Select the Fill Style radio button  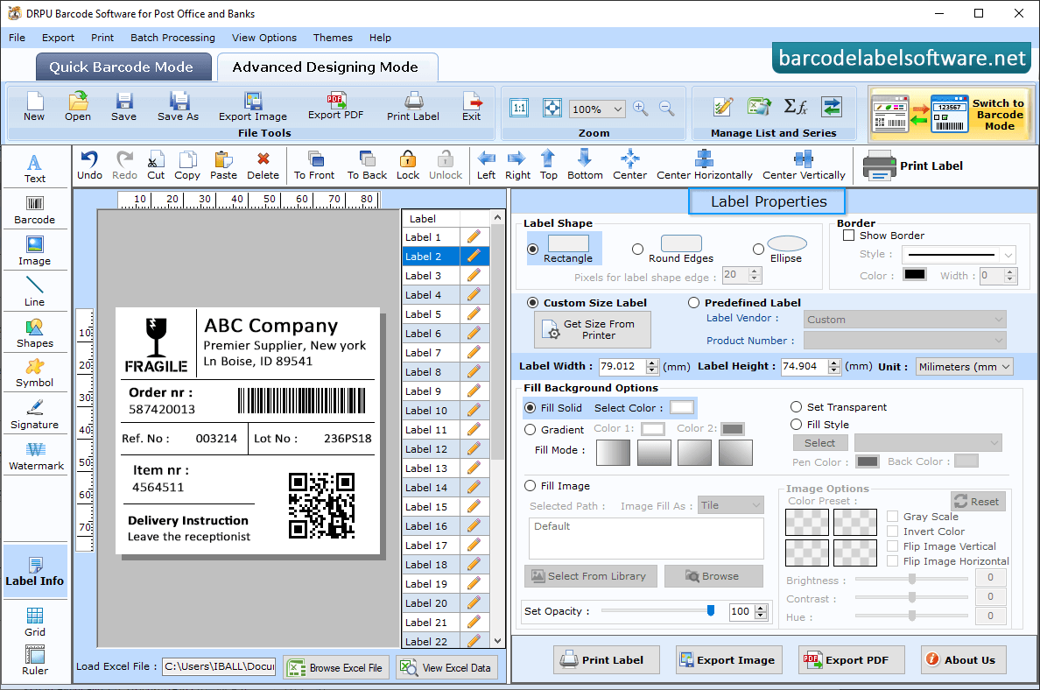796,424
